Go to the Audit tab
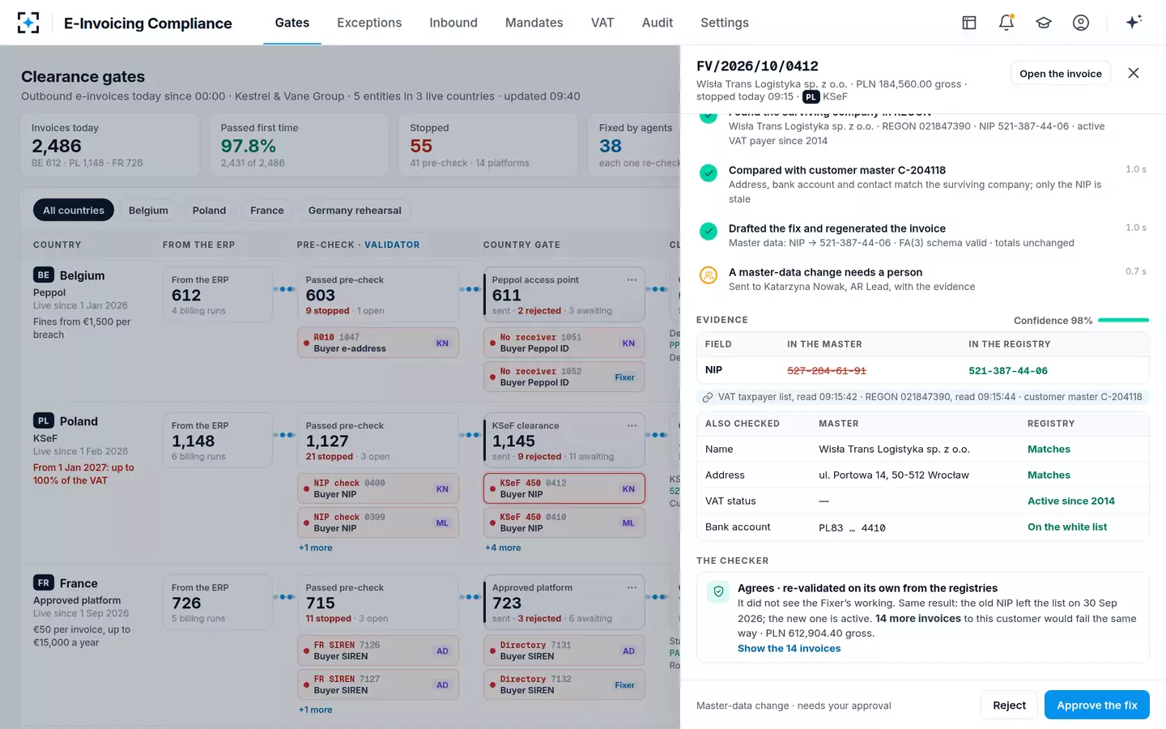The width and height of the screenshot is (1166, 729). point(657,23)
